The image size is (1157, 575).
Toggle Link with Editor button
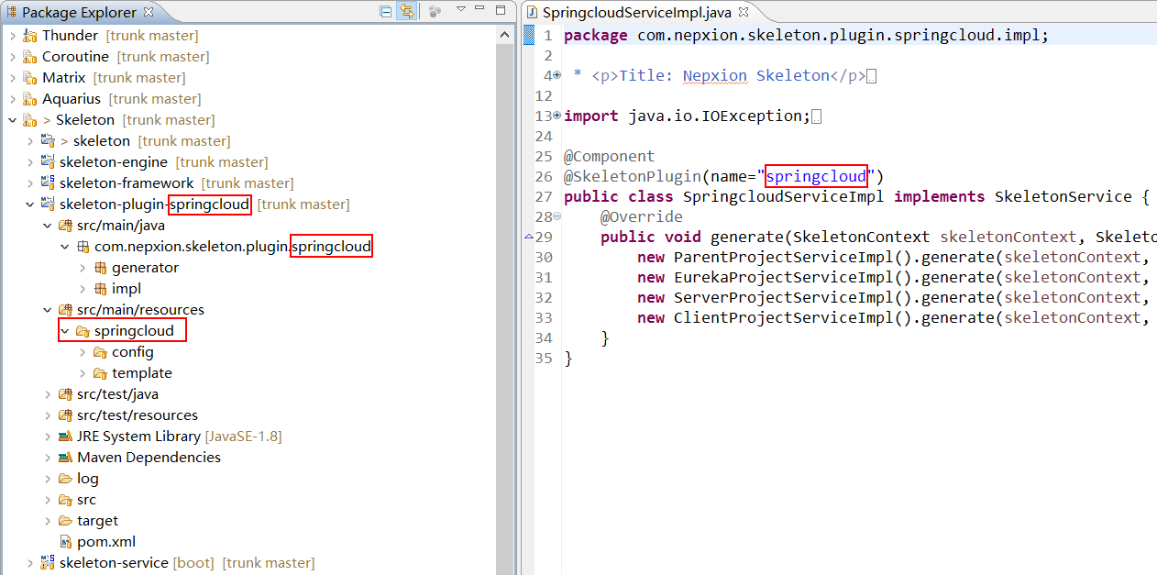(x=405, y=12)
